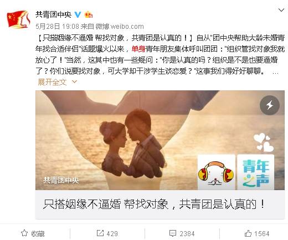
Task: Click the 青年之声 logo tile
Action: point(256,172)
